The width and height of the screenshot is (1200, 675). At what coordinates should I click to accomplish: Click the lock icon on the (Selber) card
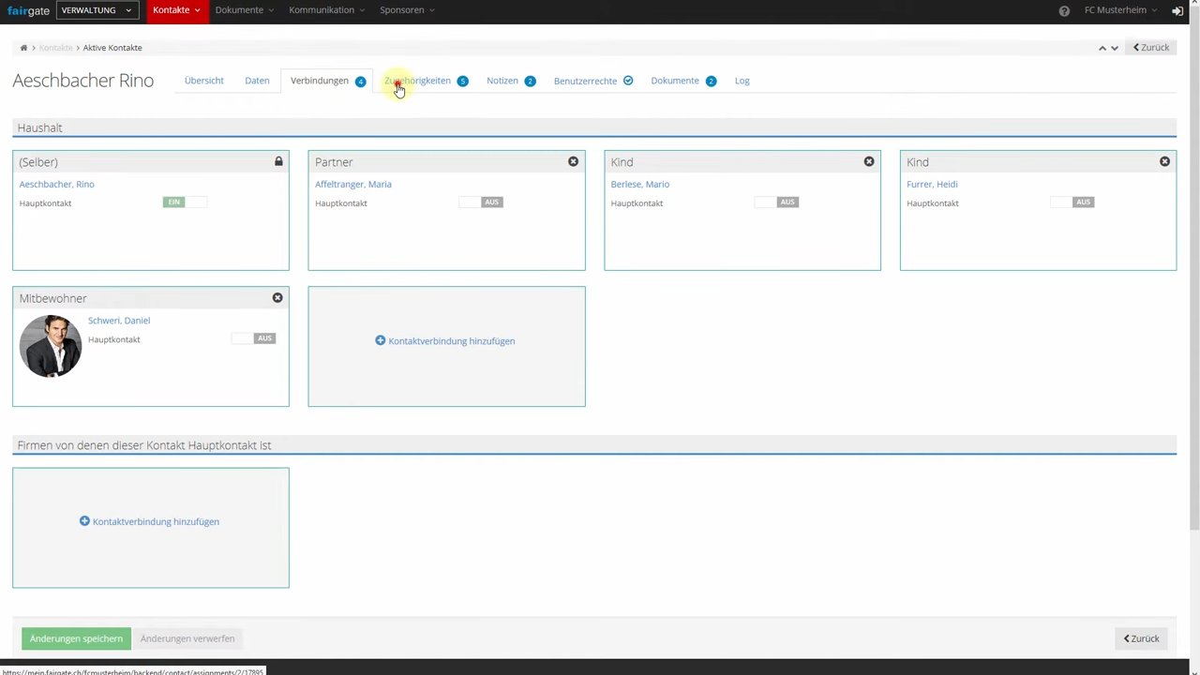tap(278, 162)
